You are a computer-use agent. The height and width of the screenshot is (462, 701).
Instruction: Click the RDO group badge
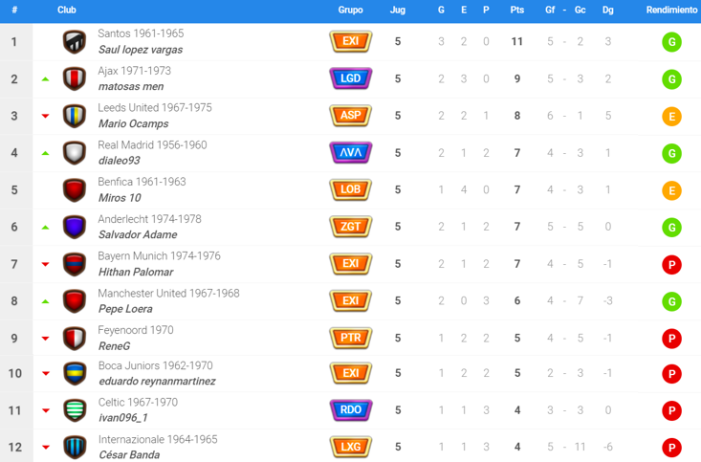[x=350, y=410]
